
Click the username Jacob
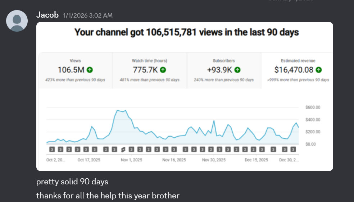point(47,15)
